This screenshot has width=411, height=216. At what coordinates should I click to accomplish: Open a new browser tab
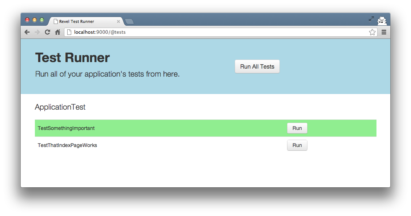pyautogui.click(x=129, y=21)
